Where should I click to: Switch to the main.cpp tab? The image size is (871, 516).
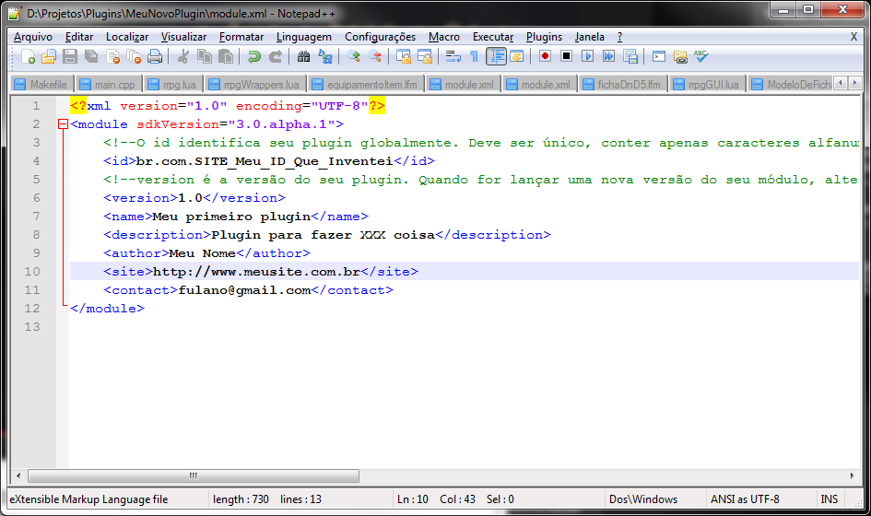tap(107, 85)
